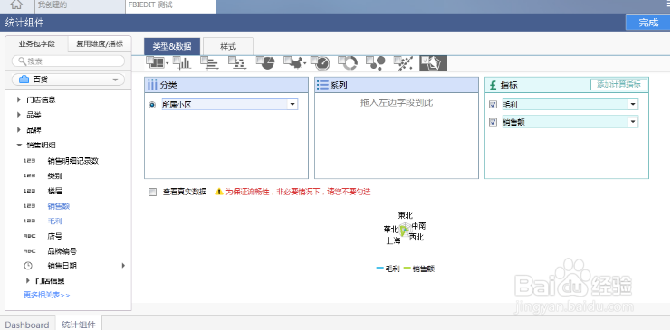The width and height of the screenshot is (671, 330).
Task: Select the pie chart type
Action: tap(265, 63)
